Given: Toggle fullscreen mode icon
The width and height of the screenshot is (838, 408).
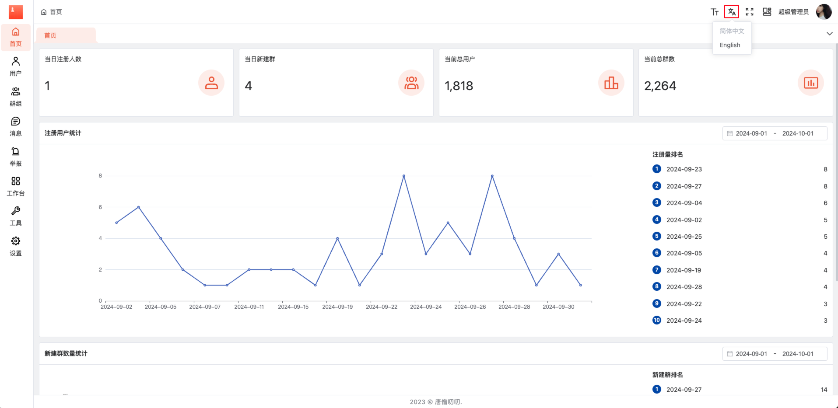Looking at the screenshot, I should coord(749,12).
